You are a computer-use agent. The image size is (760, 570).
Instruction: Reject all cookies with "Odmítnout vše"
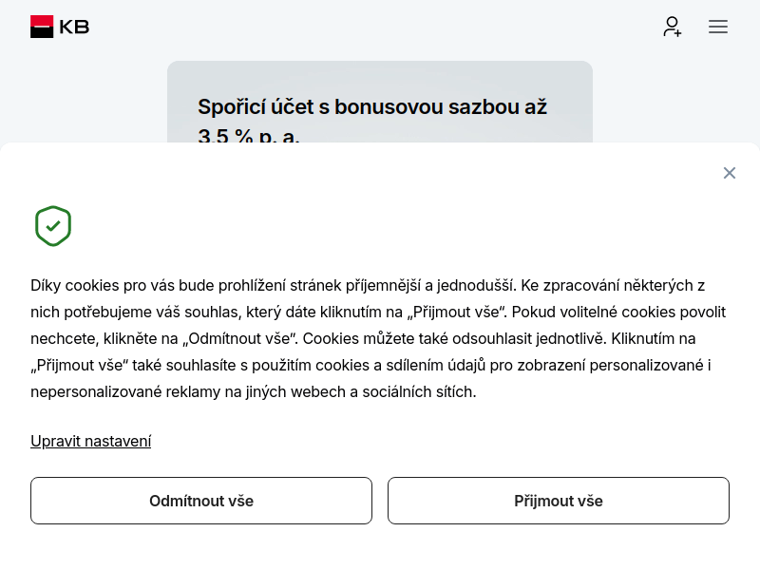click(201, 501)
